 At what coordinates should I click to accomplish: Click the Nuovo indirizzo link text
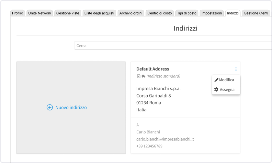click(71, 107)
